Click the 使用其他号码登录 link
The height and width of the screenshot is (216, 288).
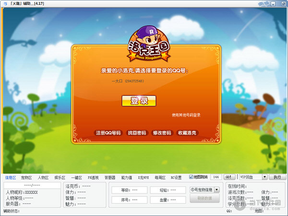(186, 115)
